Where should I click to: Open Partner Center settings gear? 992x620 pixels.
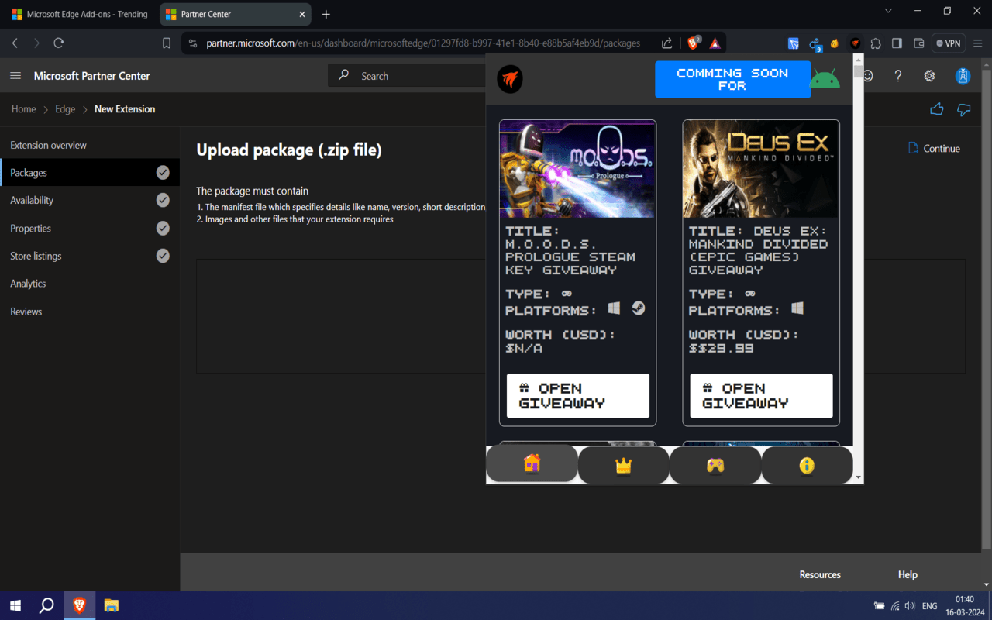929,76
